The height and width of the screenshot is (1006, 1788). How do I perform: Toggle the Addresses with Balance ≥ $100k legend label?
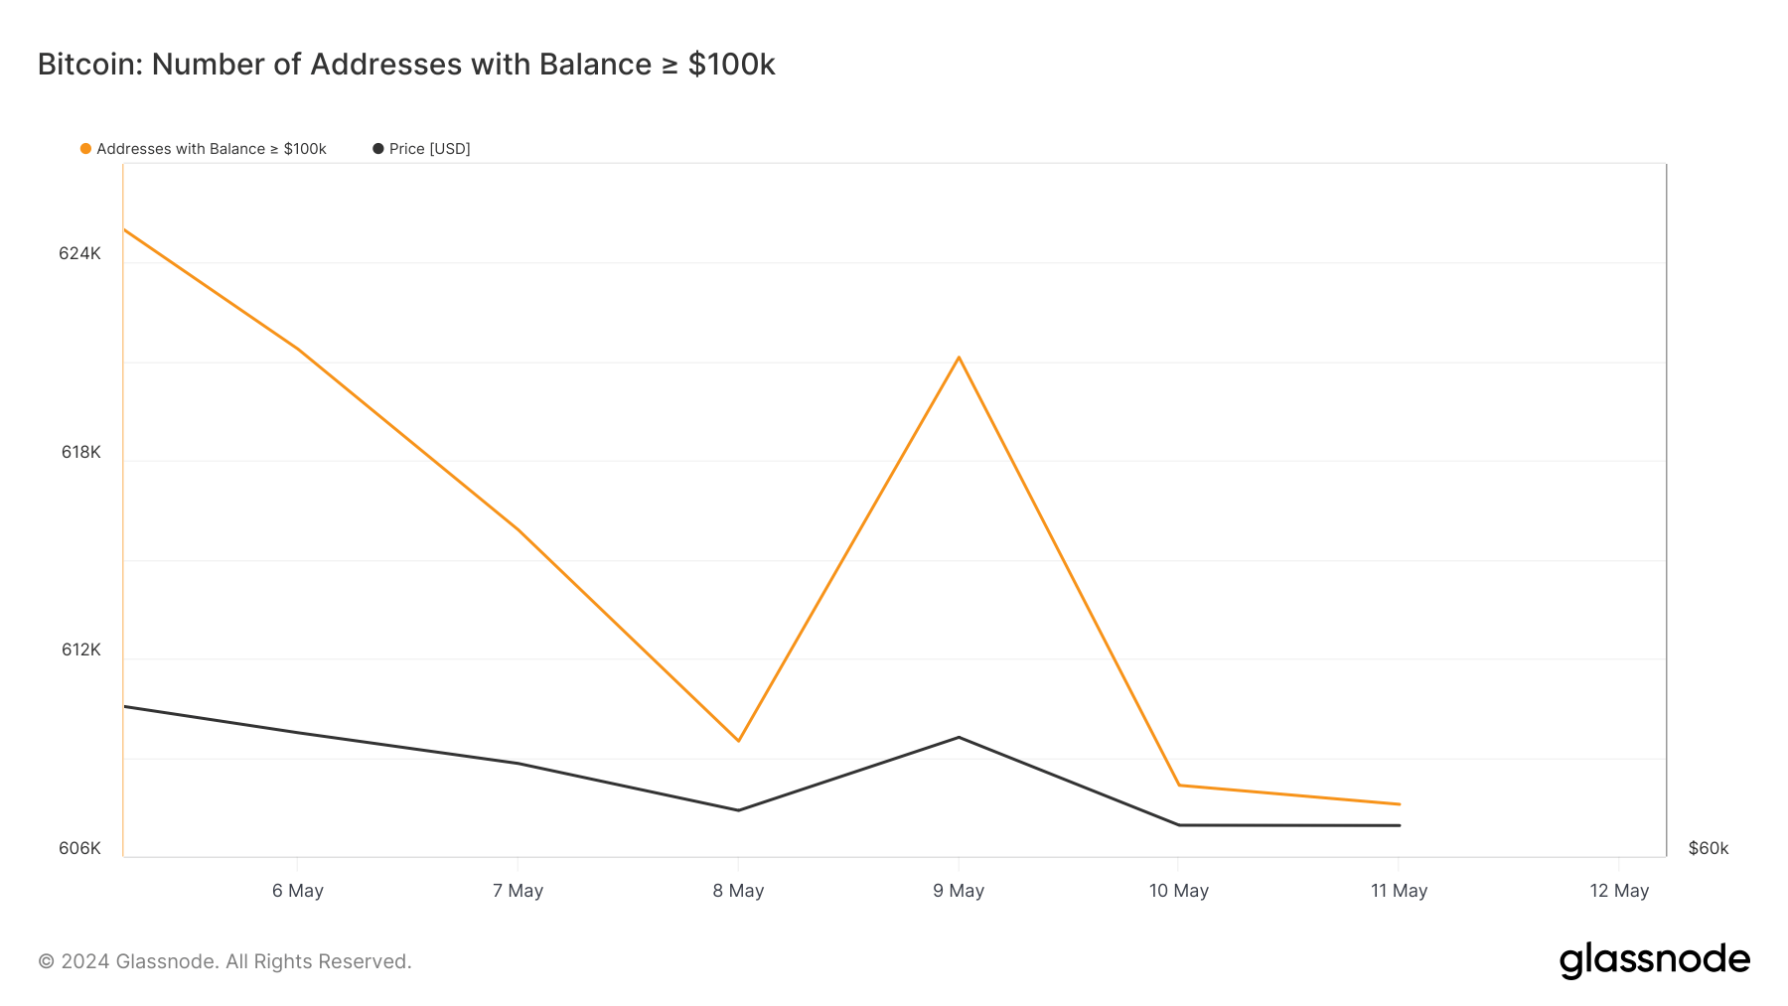tap(211, 149)
